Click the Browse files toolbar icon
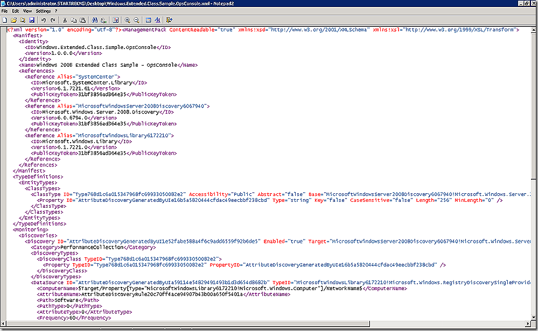Image resolution: width=538 pixels, height=331 pixels. coord(23,20)
